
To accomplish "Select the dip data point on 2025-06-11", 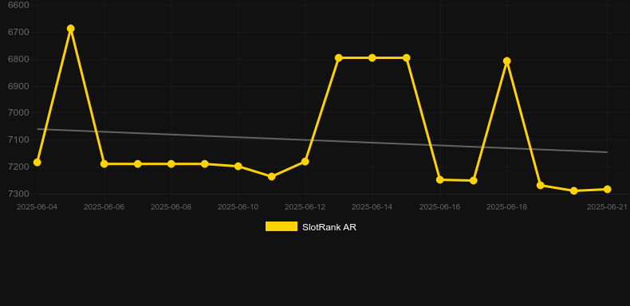I will tap(272, 176).
